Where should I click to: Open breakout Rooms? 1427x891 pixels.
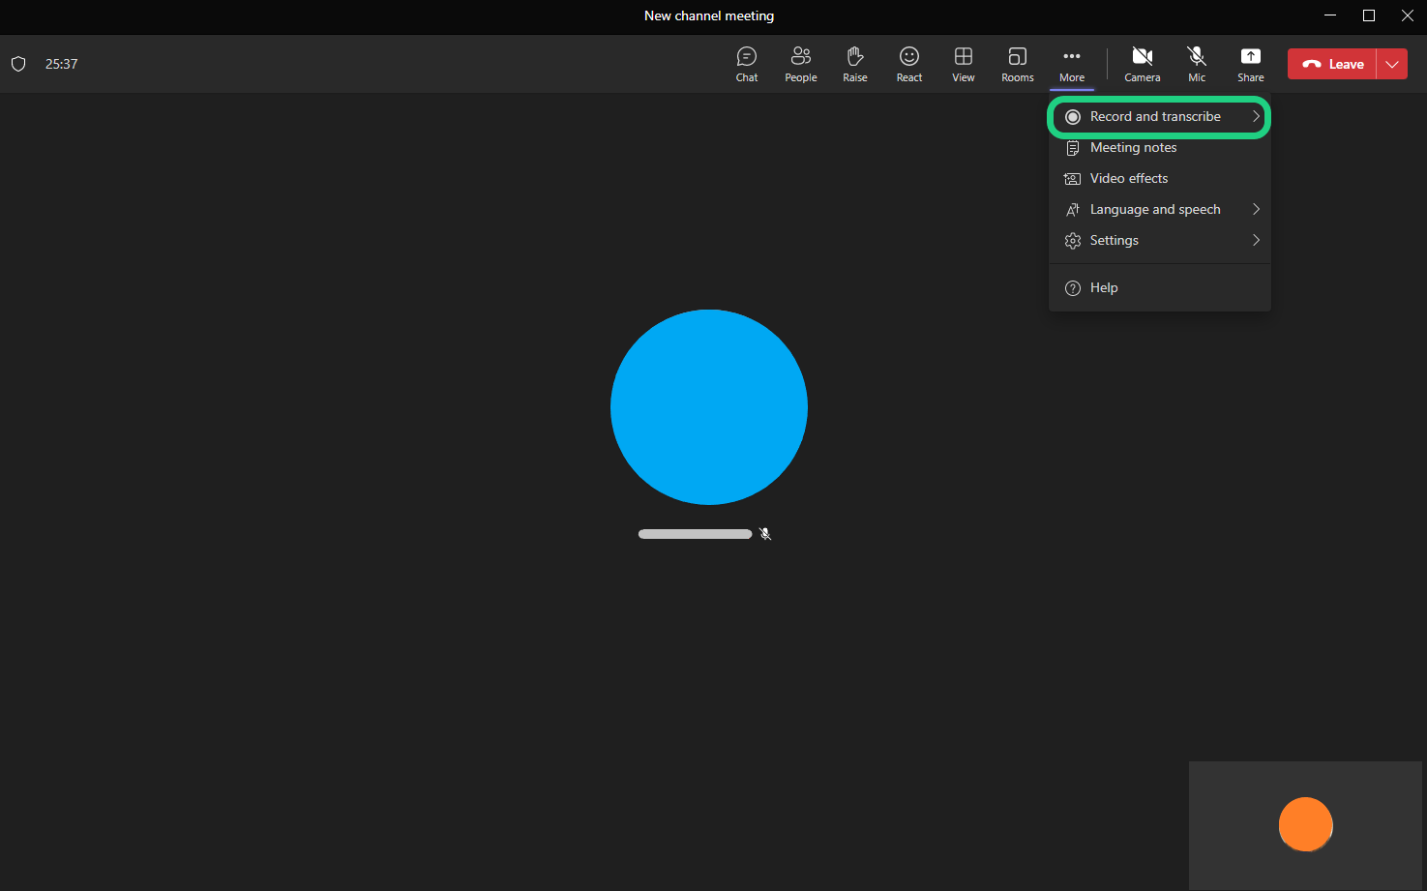coord(1017,64)
